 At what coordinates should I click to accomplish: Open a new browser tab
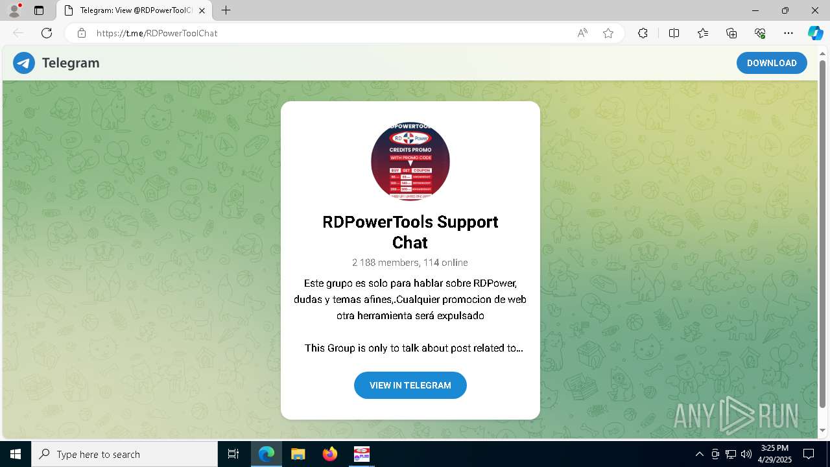226,10
